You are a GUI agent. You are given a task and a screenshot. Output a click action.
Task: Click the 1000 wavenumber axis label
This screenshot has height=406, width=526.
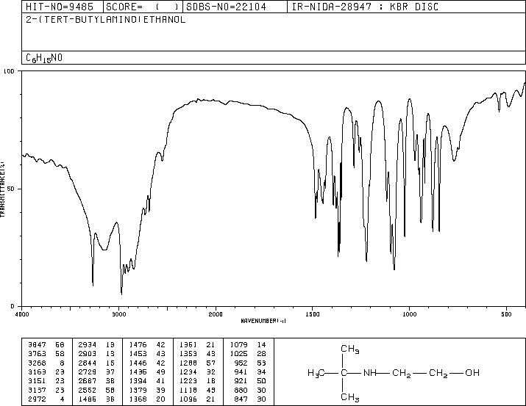click(410, 314)
